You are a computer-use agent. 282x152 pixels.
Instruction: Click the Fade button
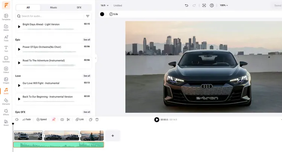[x=26, y=119]
